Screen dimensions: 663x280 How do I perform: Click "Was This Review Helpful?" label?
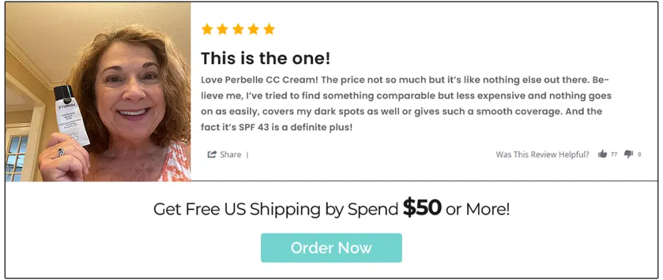pos(542,155)
